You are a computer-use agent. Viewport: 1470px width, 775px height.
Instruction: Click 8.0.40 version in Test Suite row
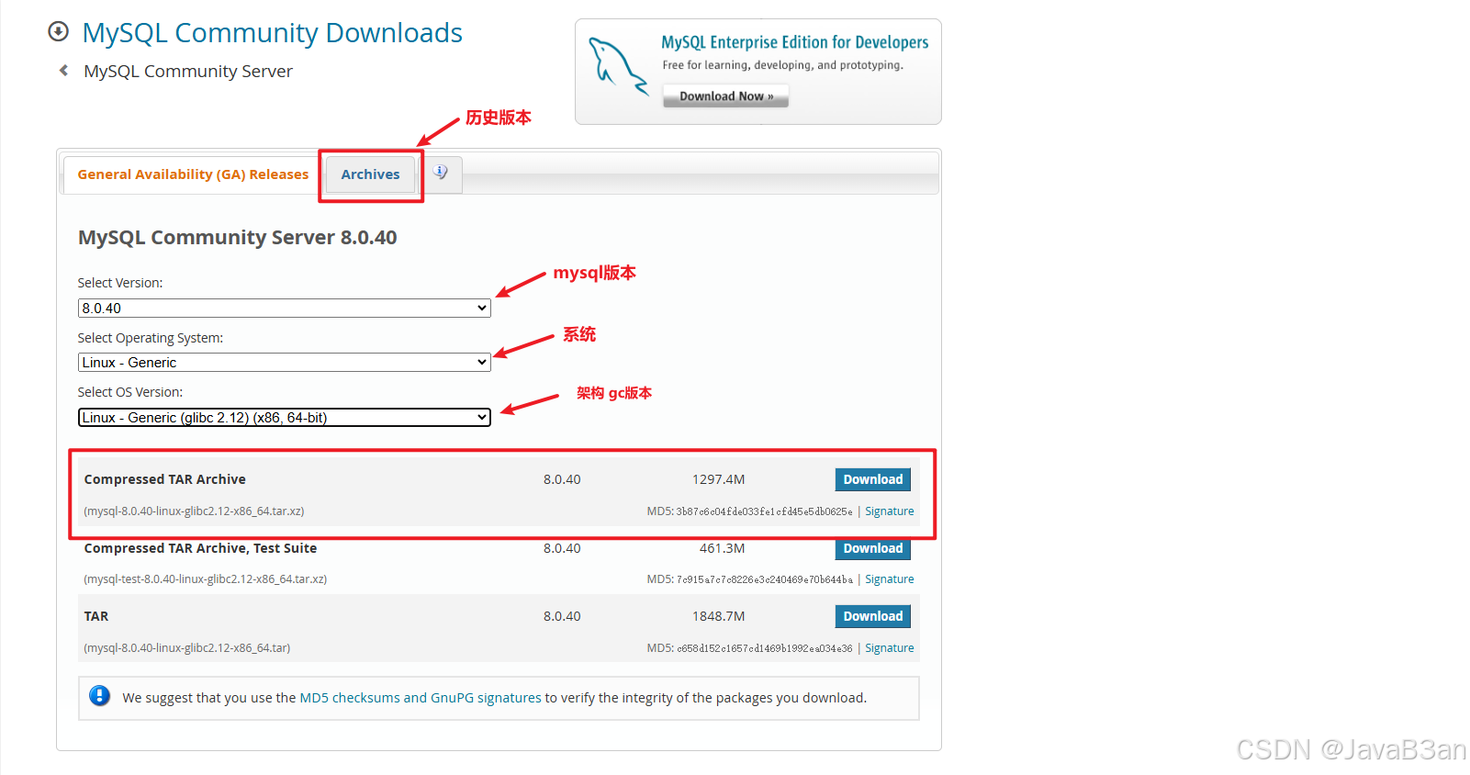point(562,548)
